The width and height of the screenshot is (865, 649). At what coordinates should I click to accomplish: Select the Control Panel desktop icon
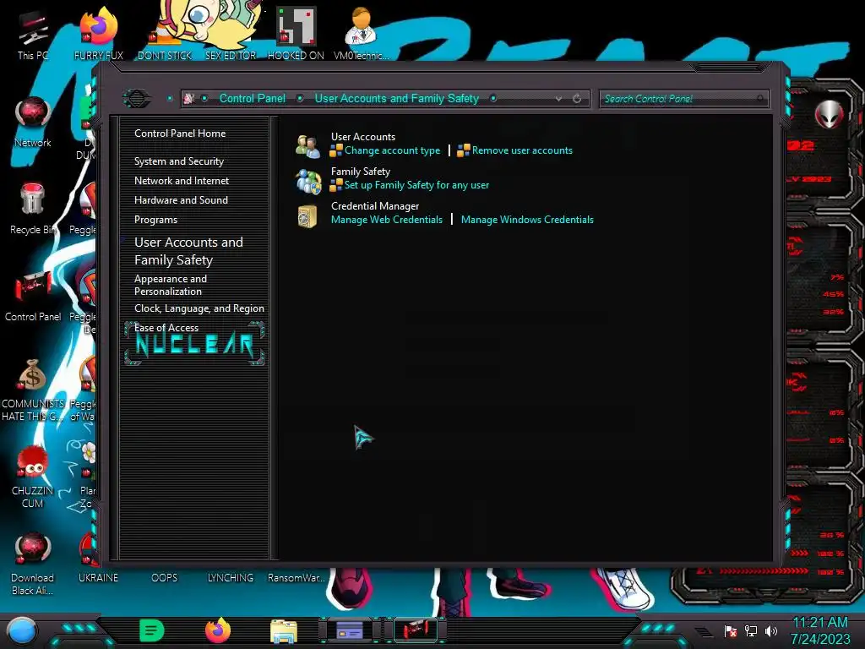(33, 296)
